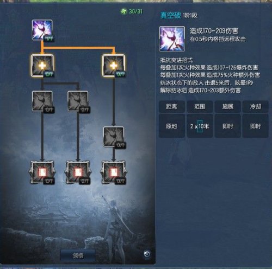Select the greyed skill node in right branch
The image size is (272, 269).
(114, 137)
